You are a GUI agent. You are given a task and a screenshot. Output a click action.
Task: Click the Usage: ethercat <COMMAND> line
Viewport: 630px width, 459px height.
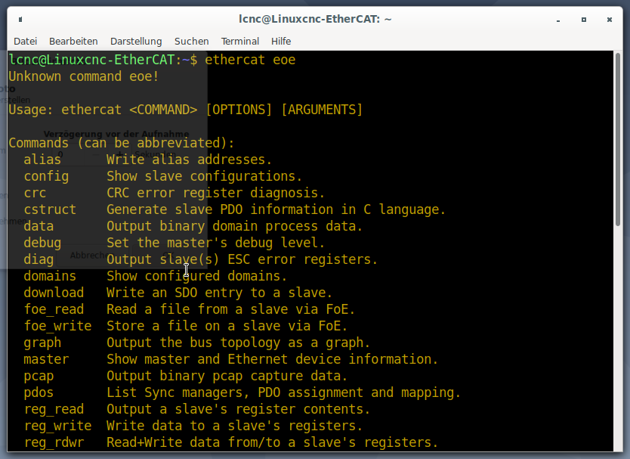(x=186, y=110)
